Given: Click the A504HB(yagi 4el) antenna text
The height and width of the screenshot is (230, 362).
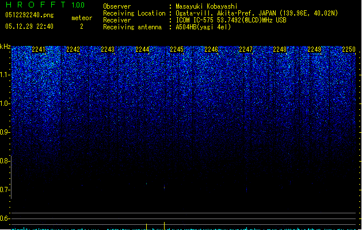Looking at the screenshot, I should (x=203, y=27).
